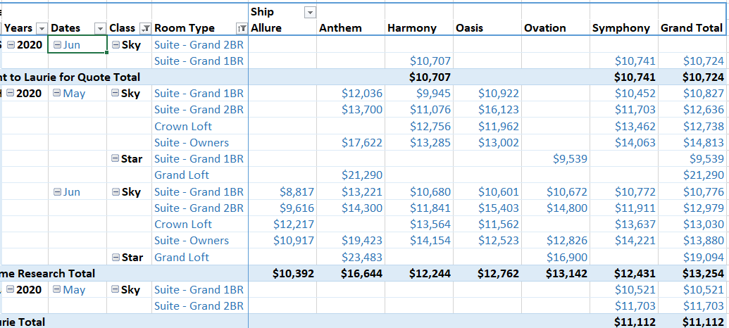729x328 pixels.
Task: Open the Class filter icon button
Action: 146,29
